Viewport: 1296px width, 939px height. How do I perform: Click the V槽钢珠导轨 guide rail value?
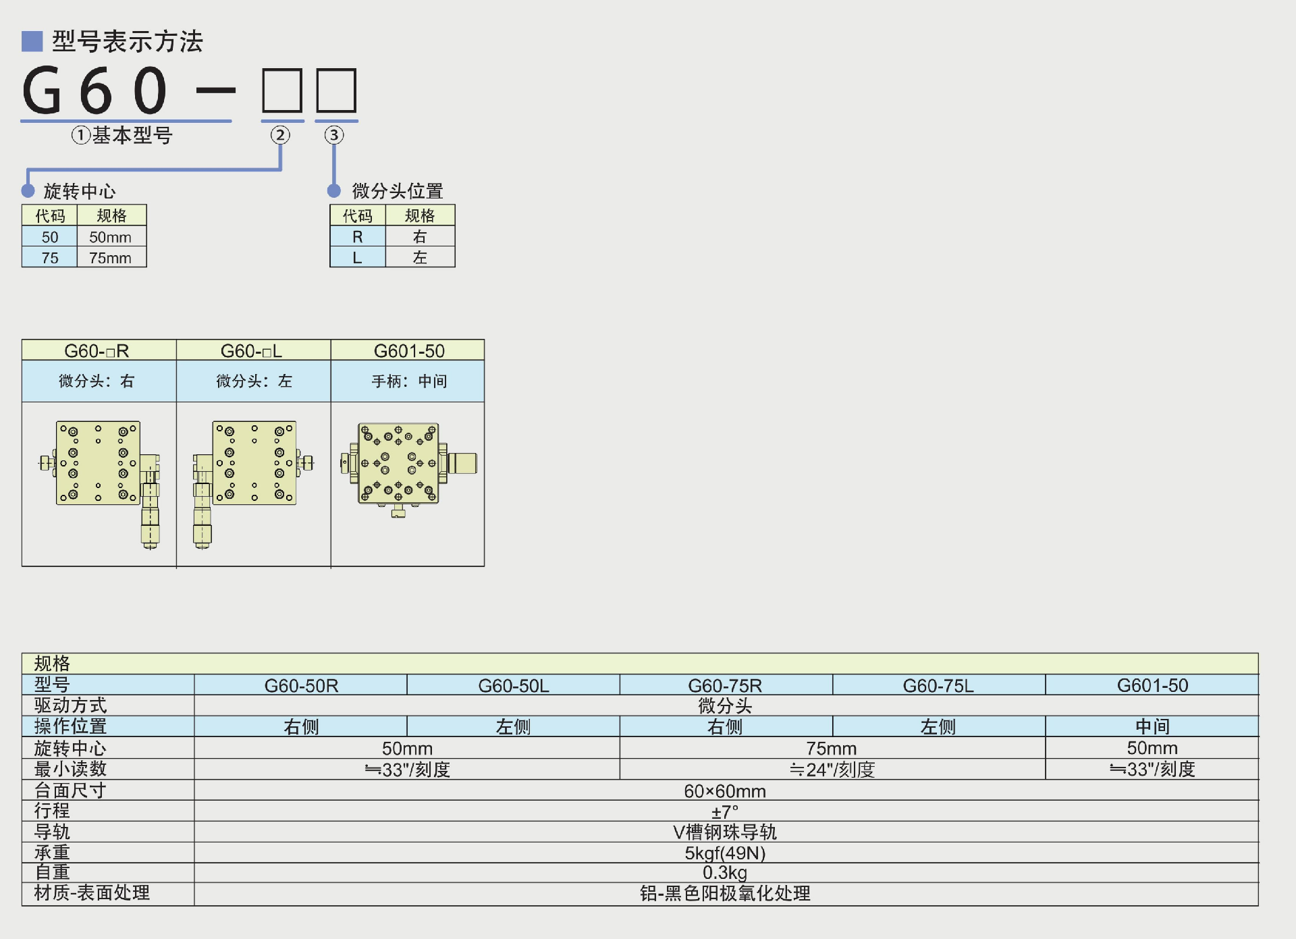coord(725,832)
